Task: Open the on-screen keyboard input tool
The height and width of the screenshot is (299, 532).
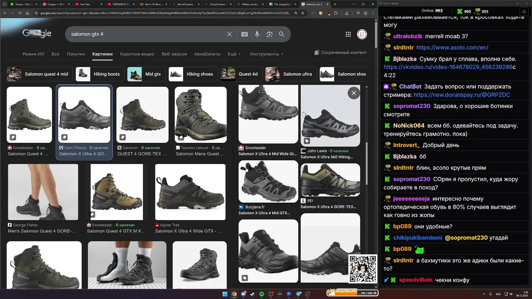Action: 244,34
